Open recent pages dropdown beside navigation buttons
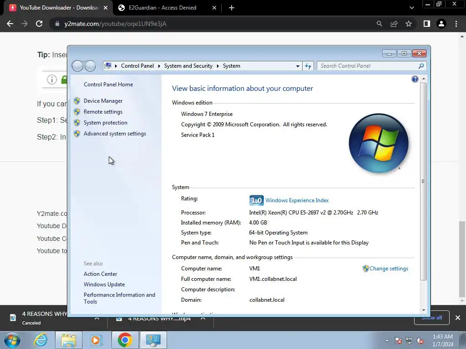The width and height of the screenshot is (466, 349). pos(99,66)
